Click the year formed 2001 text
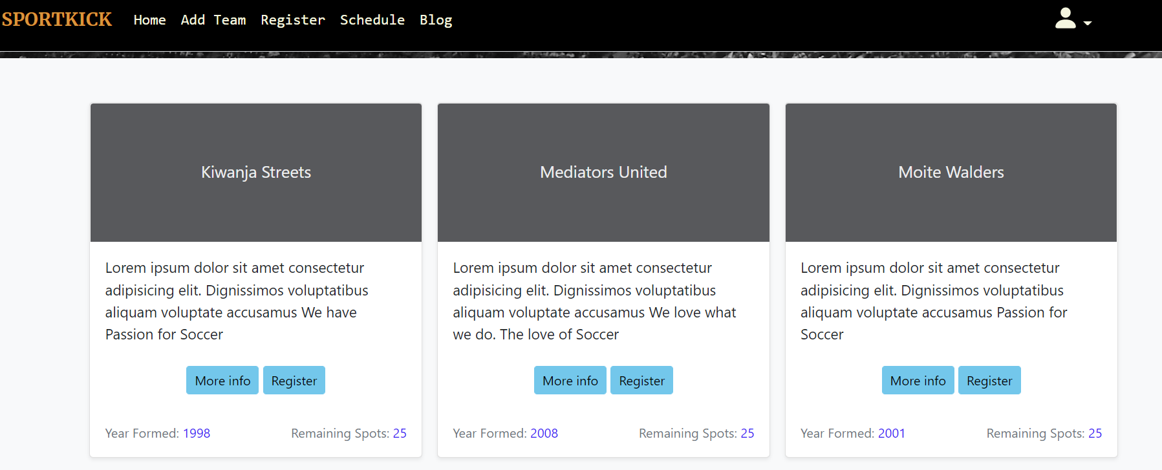 [x=892, y=433]
